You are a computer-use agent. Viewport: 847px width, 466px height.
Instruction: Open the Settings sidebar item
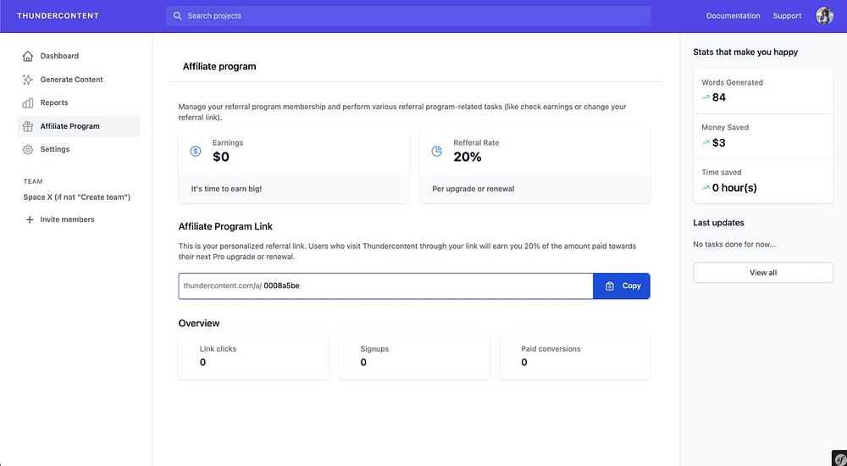[55, 149]
